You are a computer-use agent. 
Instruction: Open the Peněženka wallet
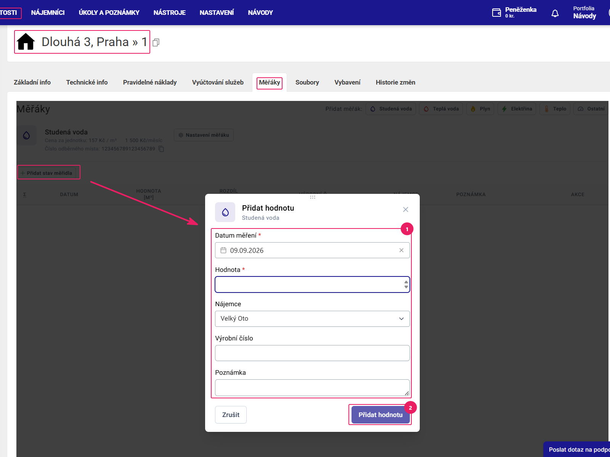pyautogui.click(x=514, y=13)
